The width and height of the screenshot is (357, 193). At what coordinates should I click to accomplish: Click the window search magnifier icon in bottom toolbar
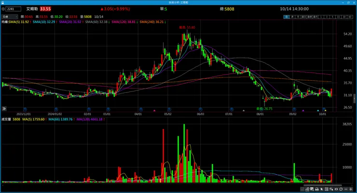click(312, 189)
